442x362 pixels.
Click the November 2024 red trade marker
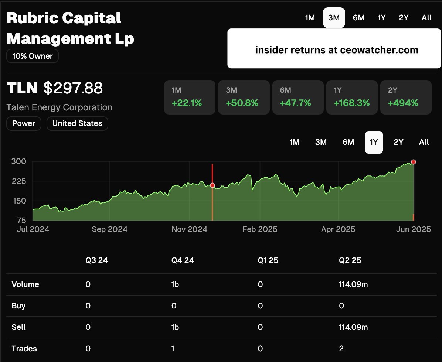212,185
